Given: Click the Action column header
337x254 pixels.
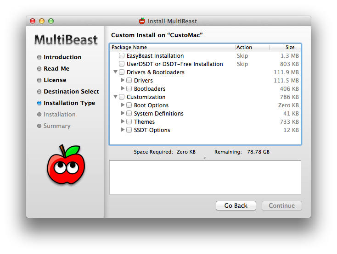Looking at the screenshot, I should pos(253,47).
